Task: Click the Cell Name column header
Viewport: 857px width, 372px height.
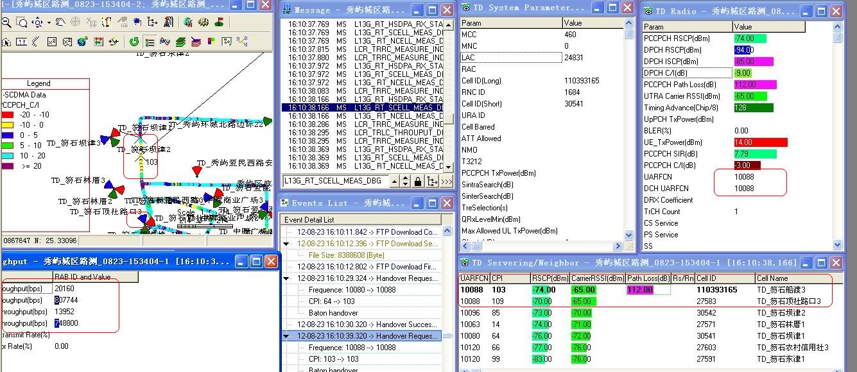Action: click(799, 278)
